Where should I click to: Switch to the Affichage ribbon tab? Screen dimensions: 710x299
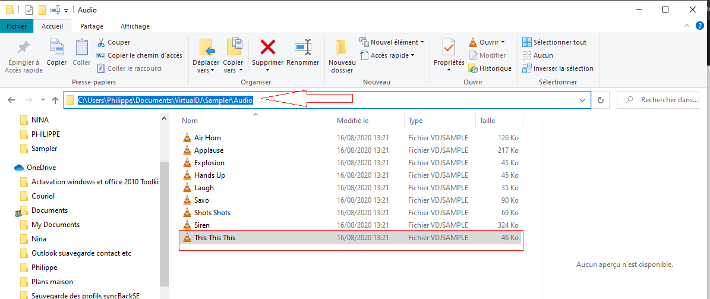135,26
